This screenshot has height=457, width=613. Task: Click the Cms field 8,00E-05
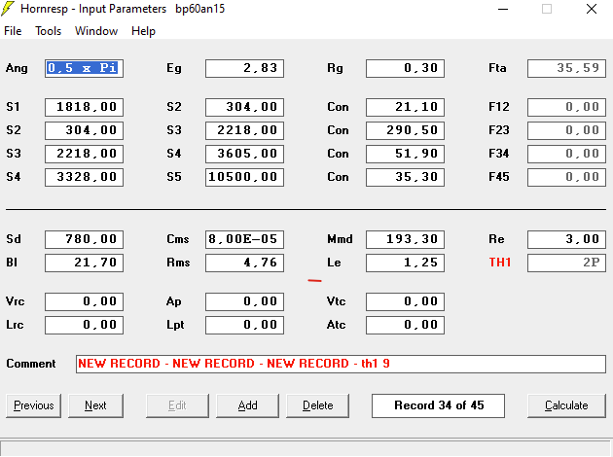pos(245,239)
